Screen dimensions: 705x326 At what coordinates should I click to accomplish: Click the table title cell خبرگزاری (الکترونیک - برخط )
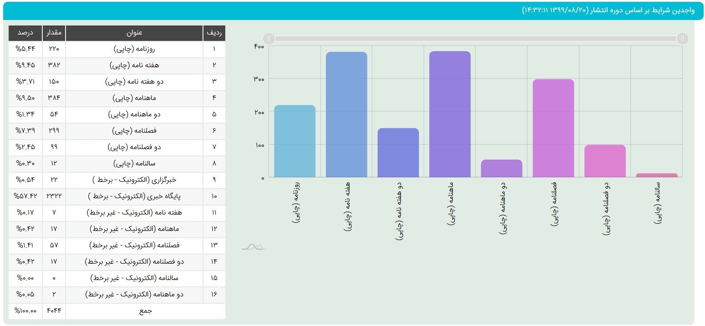134,180
